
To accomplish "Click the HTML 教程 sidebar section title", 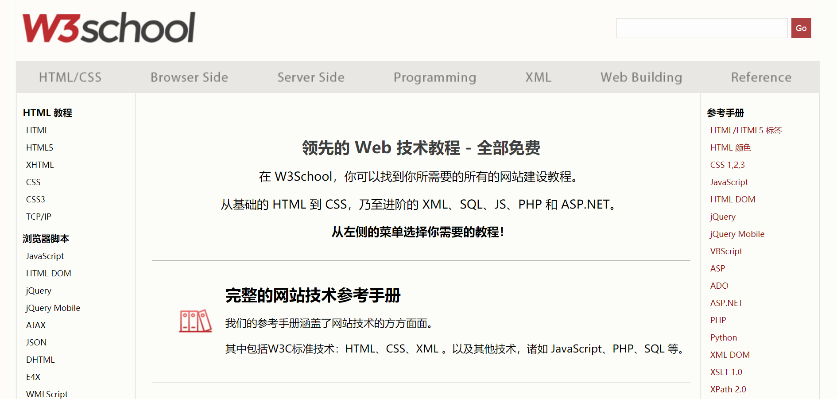I will (47, 113).
